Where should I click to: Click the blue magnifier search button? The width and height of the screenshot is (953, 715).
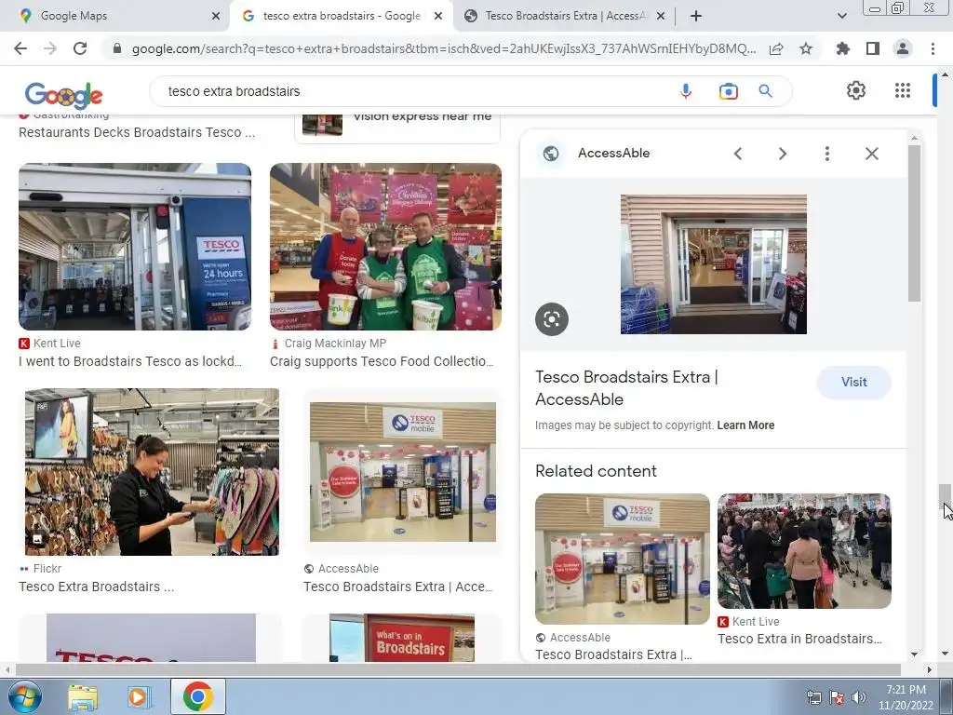[765, 91]
